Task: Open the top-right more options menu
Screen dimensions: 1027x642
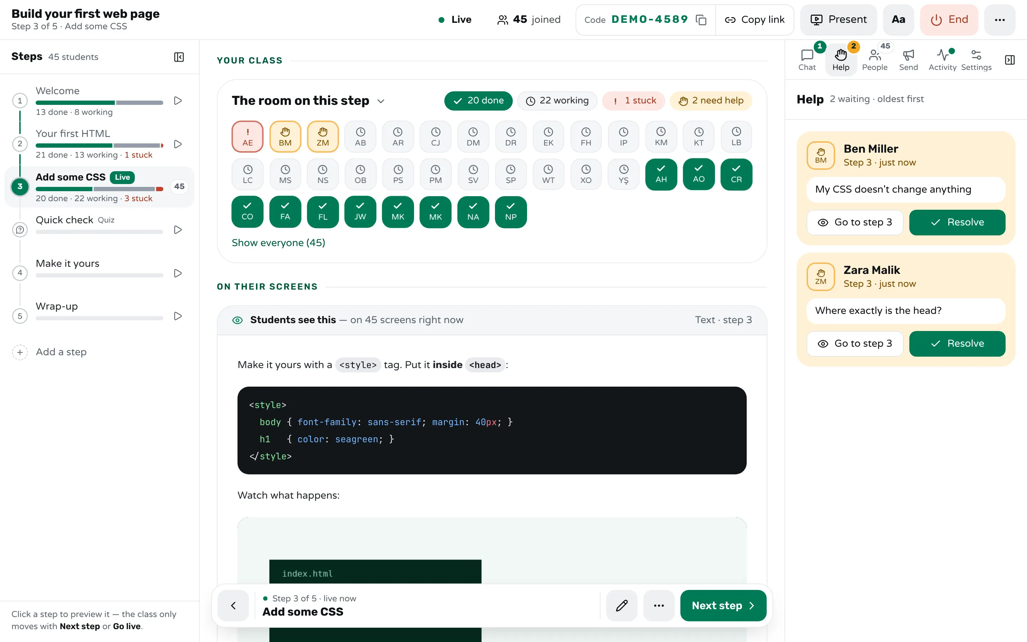Action: tap(1000, 20)
